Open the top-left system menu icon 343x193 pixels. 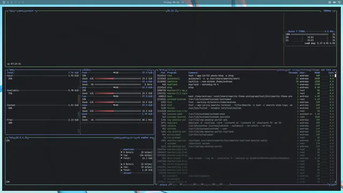(x=4, y=2)
